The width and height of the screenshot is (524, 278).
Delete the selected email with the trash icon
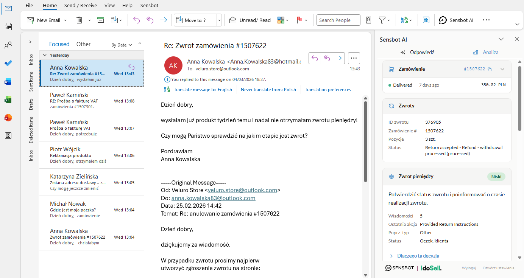click(80, 20)
